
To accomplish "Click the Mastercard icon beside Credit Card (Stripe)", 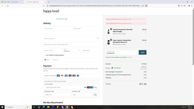I will click(62, 76).
